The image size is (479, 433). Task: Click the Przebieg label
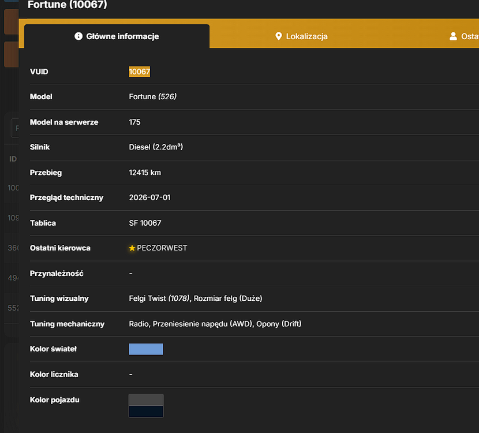[46, 173]
